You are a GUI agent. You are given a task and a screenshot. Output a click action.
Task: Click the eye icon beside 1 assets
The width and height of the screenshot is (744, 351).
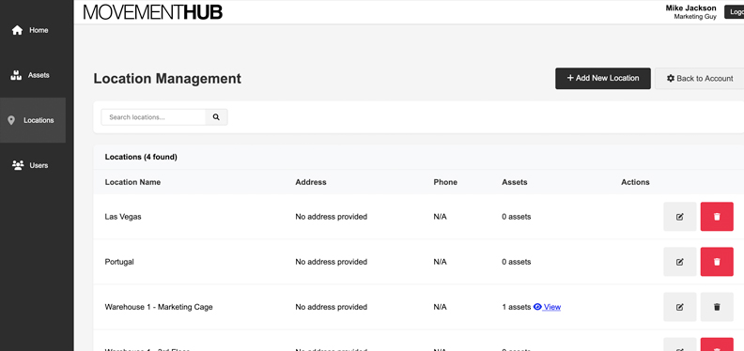[537, 307]
